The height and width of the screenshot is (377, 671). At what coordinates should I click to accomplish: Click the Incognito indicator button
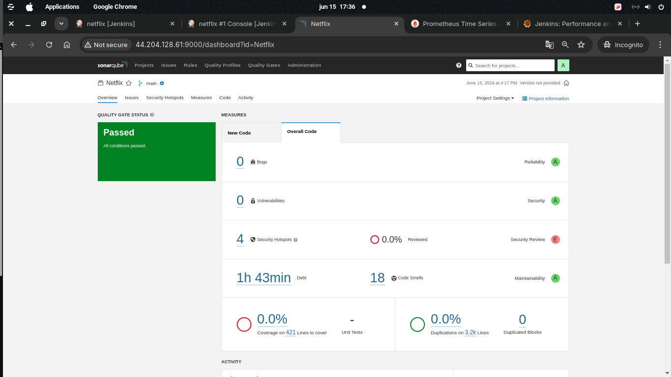pos(623,45)
